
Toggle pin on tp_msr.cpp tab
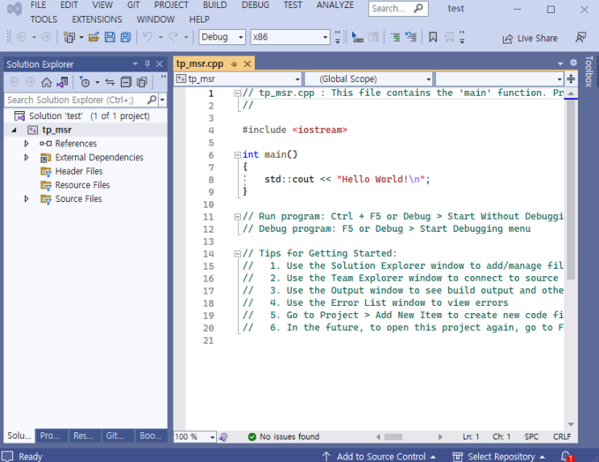234,64
